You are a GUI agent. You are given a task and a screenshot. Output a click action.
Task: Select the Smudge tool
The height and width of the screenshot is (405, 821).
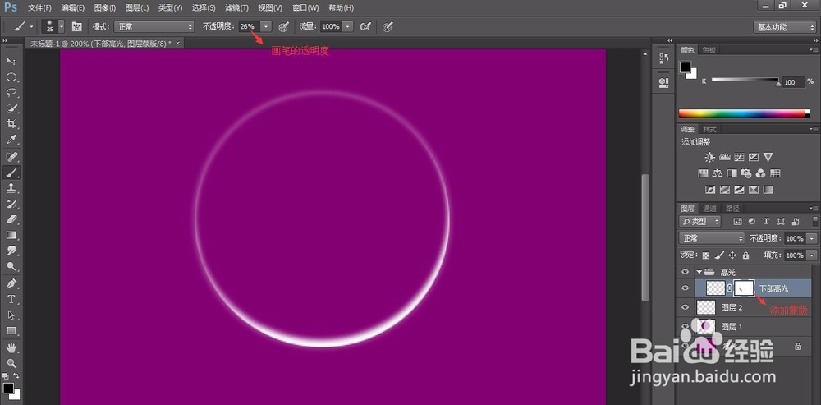[11, 251]
